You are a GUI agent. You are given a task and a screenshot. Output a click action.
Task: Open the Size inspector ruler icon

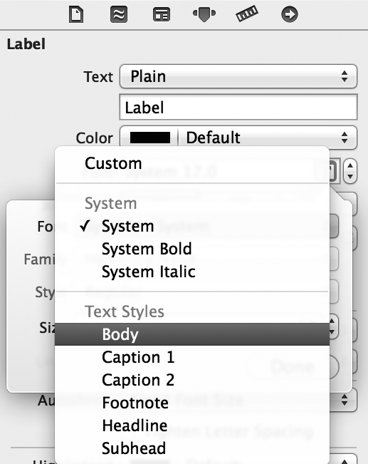pyautogui.click(x=247, y=14)
